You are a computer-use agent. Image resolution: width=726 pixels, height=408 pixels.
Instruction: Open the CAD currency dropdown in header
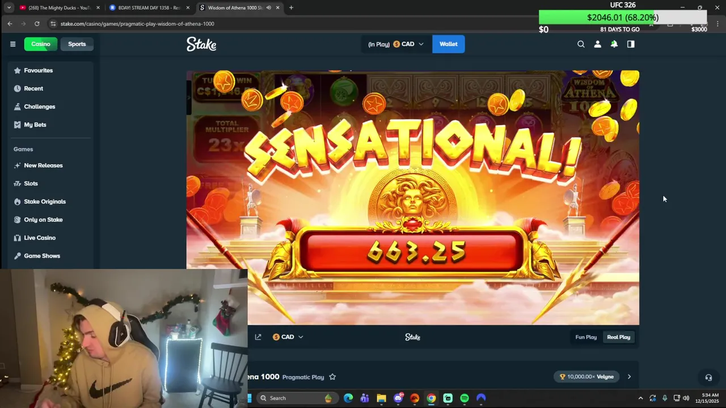point(408,44)
